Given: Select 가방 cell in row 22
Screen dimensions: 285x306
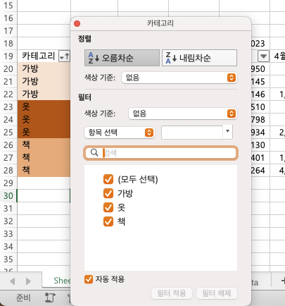Looking at the screenshot, I should point(44,94).
